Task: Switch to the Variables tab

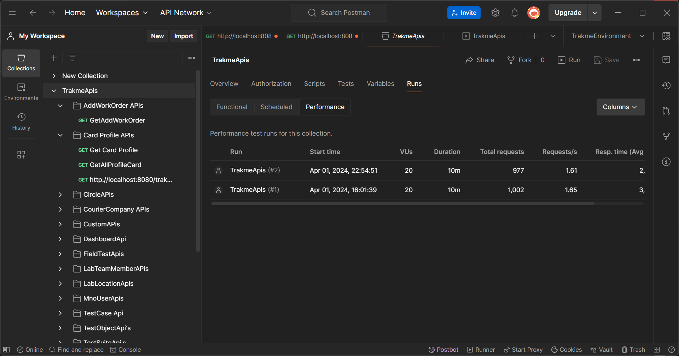Action: point(381,84)
